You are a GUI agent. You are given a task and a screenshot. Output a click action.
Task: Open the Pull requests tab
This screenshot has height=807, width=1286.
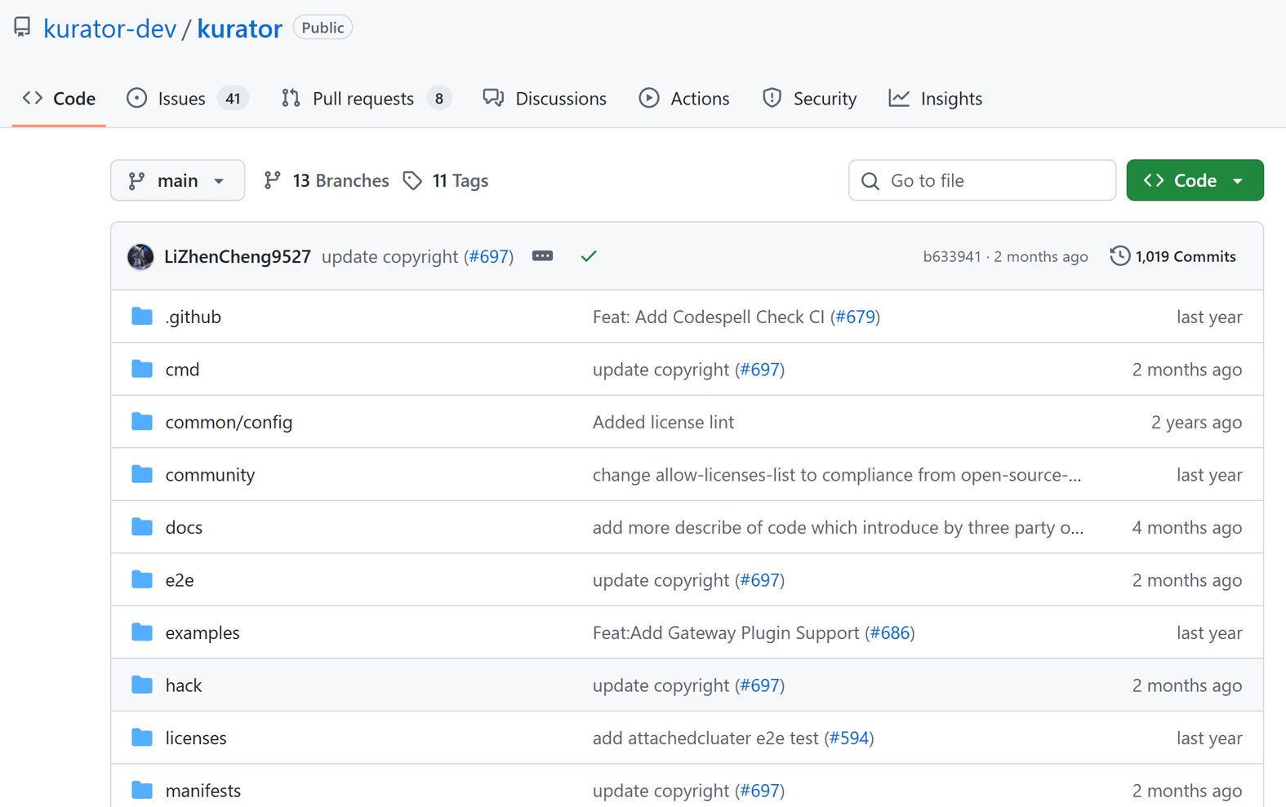pyautogui.click(x=366, y=99)
